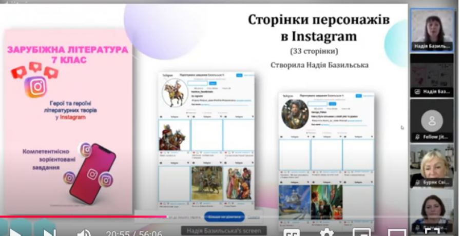The width and height of the screenshot is (462, 236).
Task: Click the Надія Базильська's screen label
Action: [224, 231]
